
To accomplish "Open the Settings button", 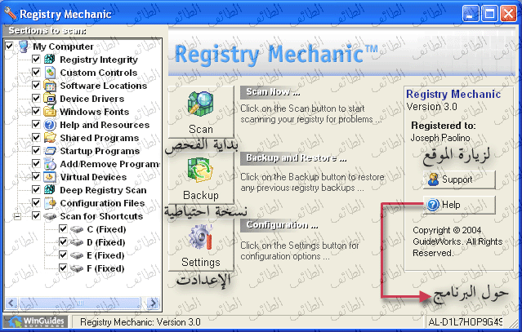I will point(201,245).
